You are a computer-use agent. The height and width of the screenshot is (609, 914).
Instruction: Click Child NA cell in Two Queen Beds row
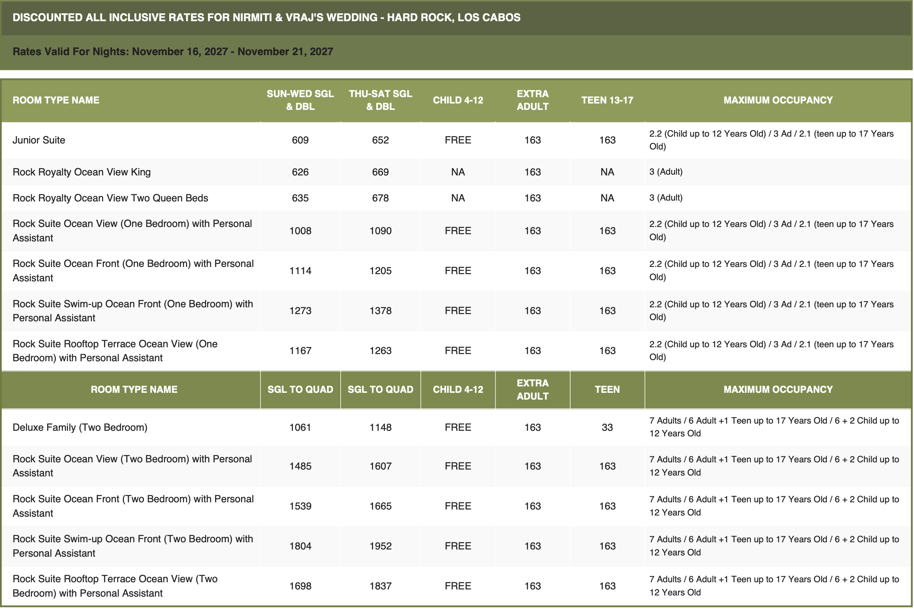[458, 198]
